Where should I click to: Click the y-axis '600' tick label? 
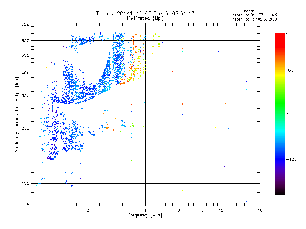[x=25, y=41]
